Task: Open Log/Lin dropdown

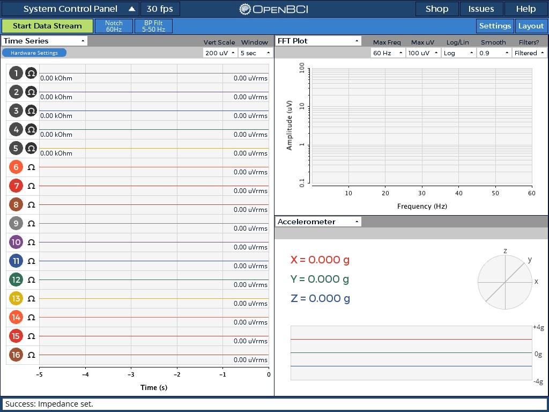Action: point(459,53)
